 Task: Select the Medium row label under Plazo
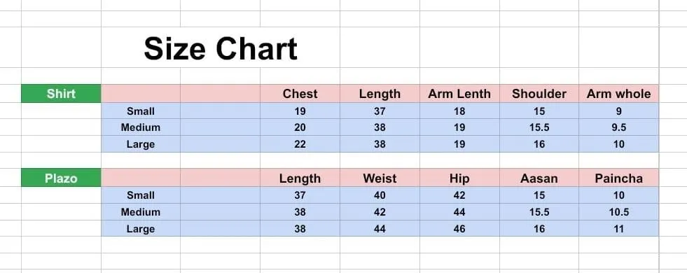141,212
